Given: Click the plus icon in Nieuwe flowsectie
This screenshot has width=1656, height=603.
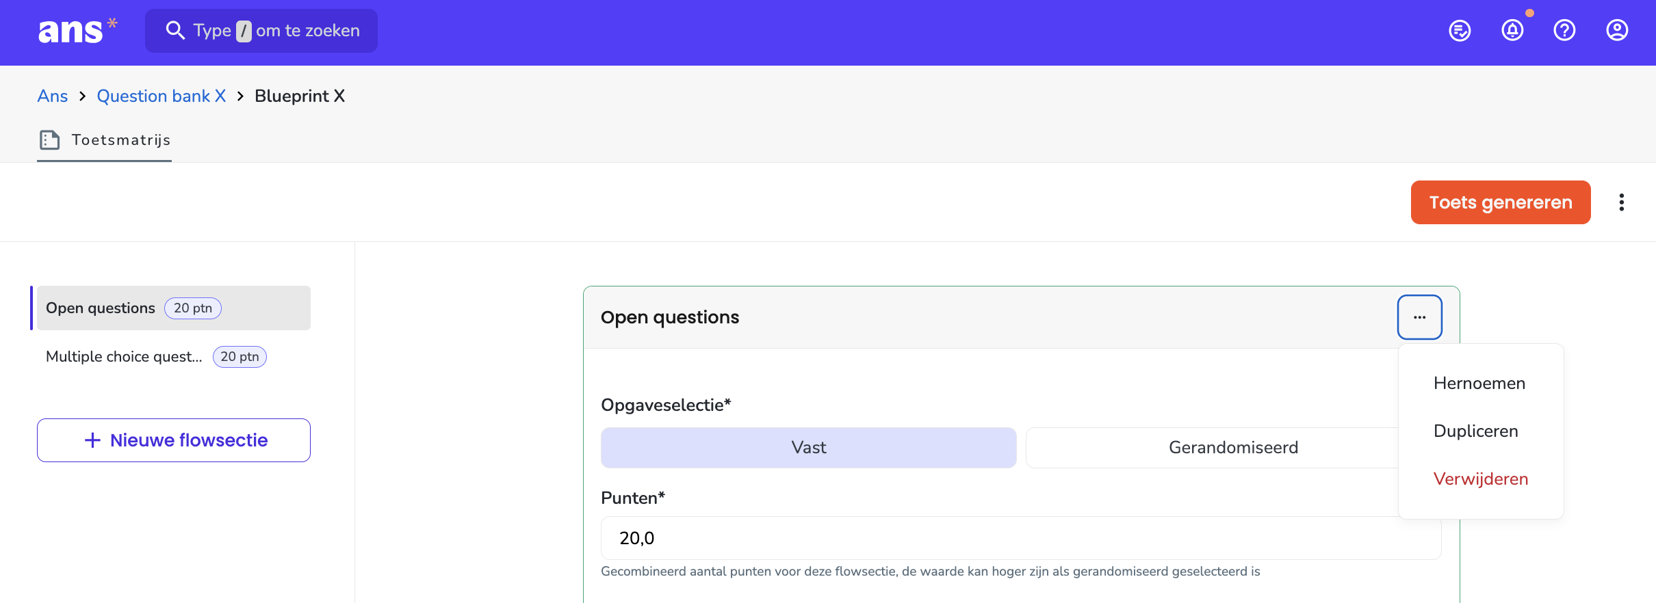Looking at the screenshot, I should [92, 440].
